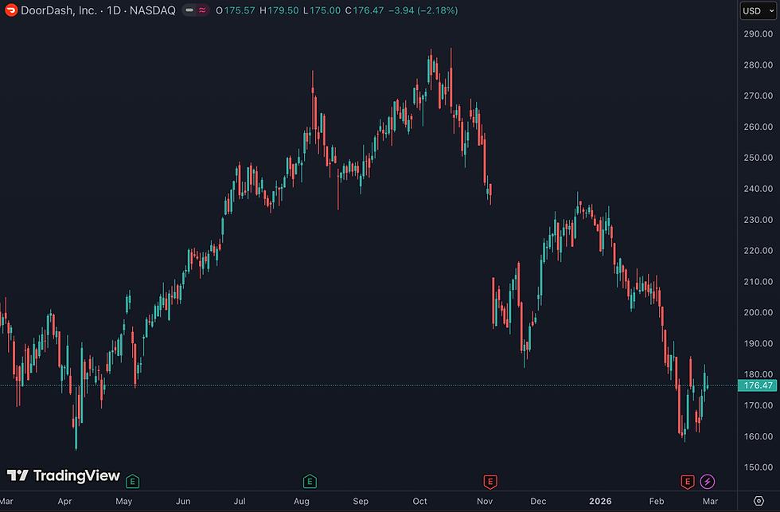Click the DoorDash, Inc. symbol title

[59, 10]
